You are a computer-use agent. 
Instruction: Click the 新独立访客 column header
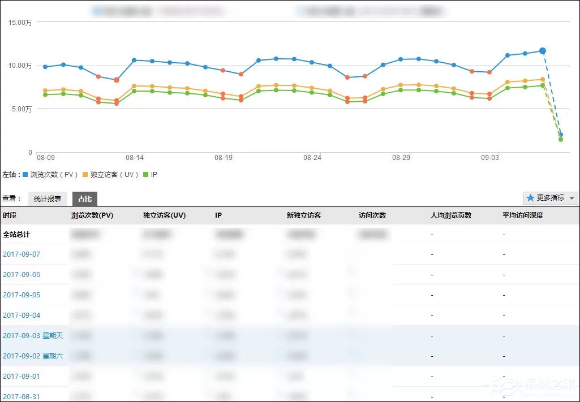304,215
